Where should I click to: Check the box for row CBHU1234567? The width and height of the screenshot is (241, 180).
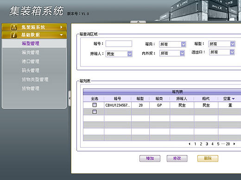pos(95,105)
